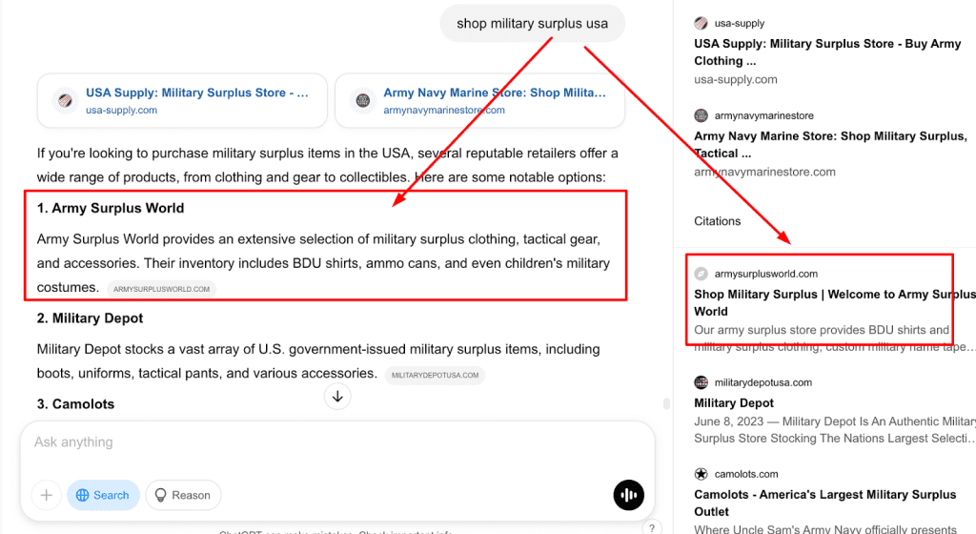Screen dimensions: 976x534
Task: Toggle the Search globe button
Action: tap(103, 496)
